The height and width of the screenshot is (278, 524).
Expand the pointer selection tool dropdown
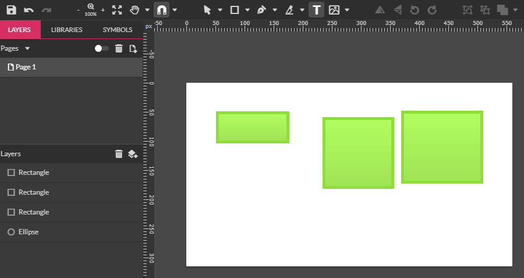[220, 10]
